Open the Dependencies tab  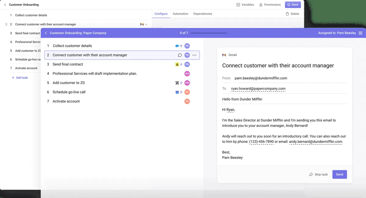(x=203, y=14)
